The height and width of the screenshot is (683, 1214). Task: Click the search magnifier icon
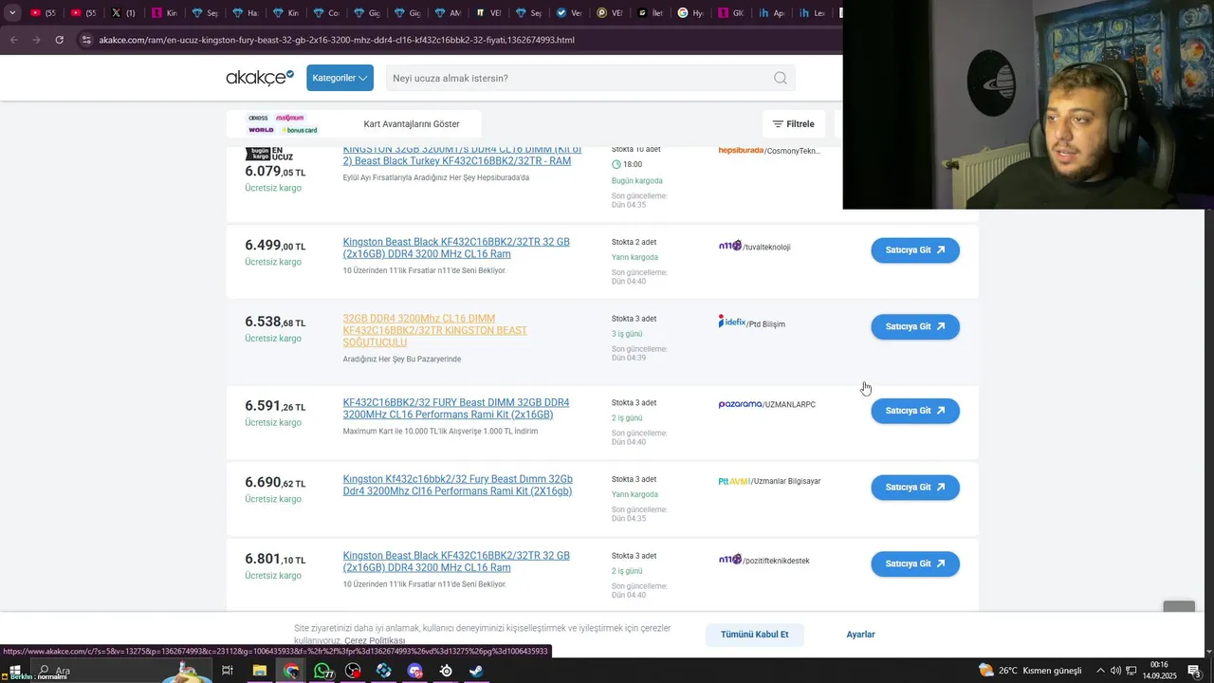[x=781, y=78]
